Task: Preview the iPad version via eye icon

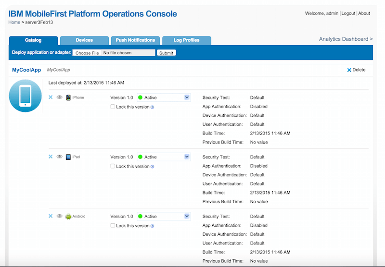Action: pos(59,157)
